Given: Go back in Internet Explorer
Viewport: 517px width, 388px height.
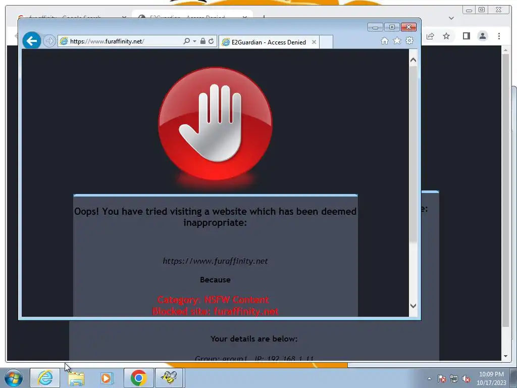Looking at the screenshot, I should click(x=32, y=41).
